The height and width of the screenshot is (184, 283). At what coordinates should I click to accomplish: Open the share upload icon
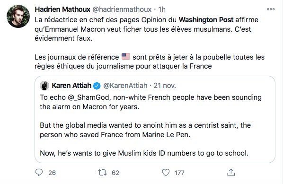tap(231, 173)
